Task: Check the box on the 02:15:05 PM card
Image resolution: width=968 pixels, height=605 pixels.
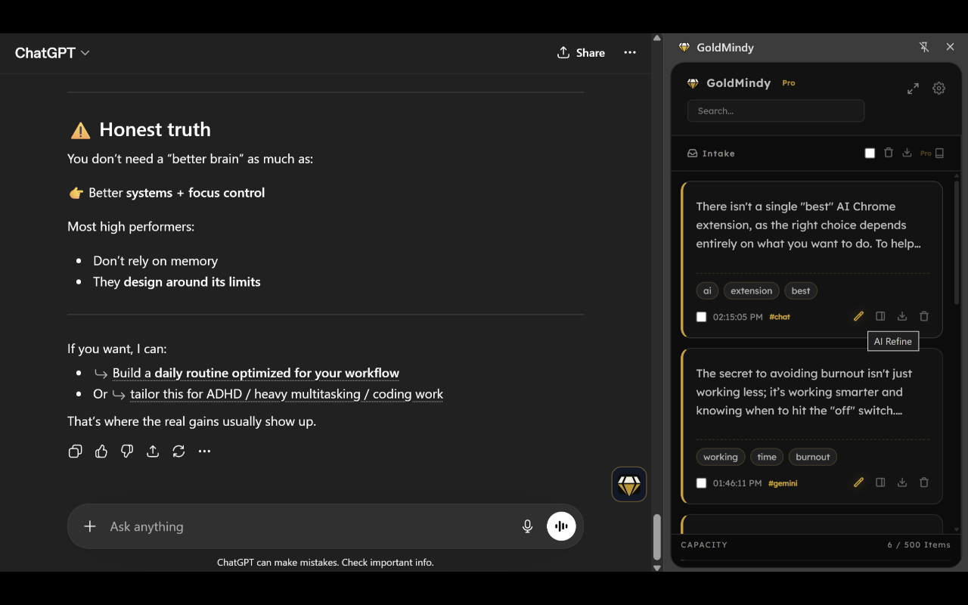Action: (701, 317)
